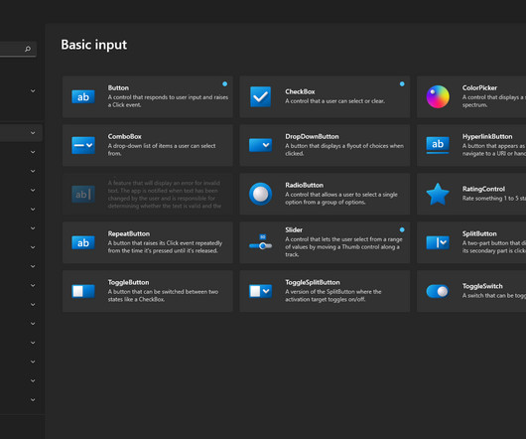Click 'A control that responds to user input' description

(168, 101)
